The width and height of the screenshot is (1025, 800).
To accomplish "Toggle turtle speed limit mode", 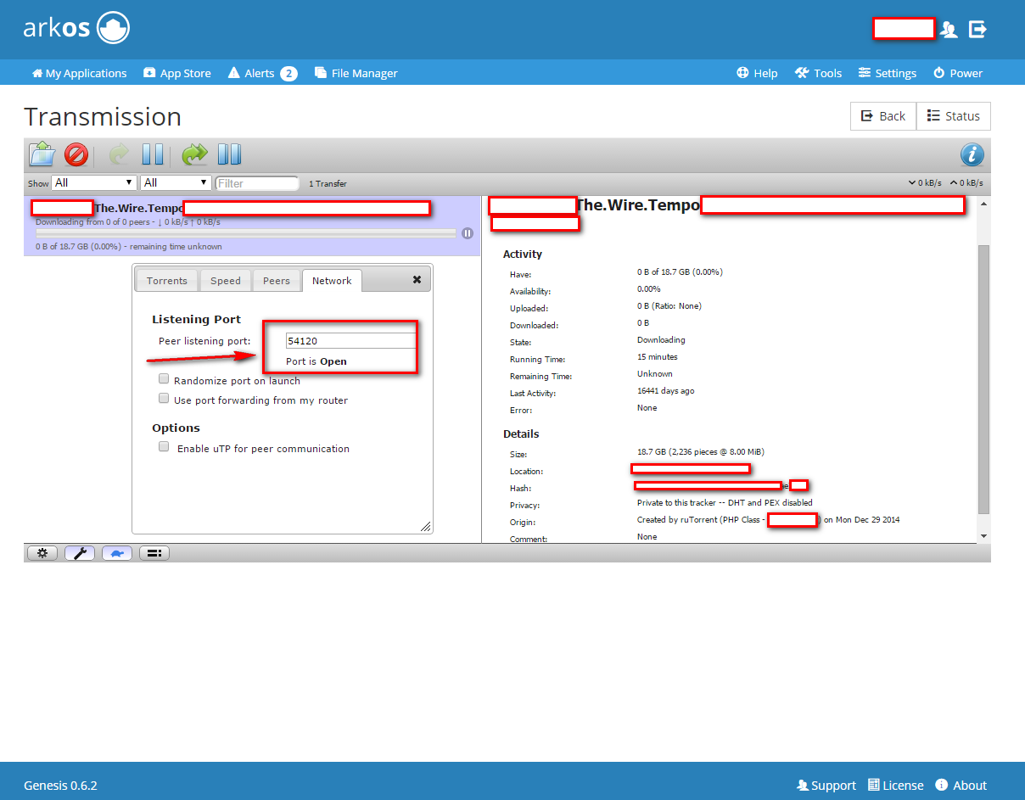I will coord(117,553).
